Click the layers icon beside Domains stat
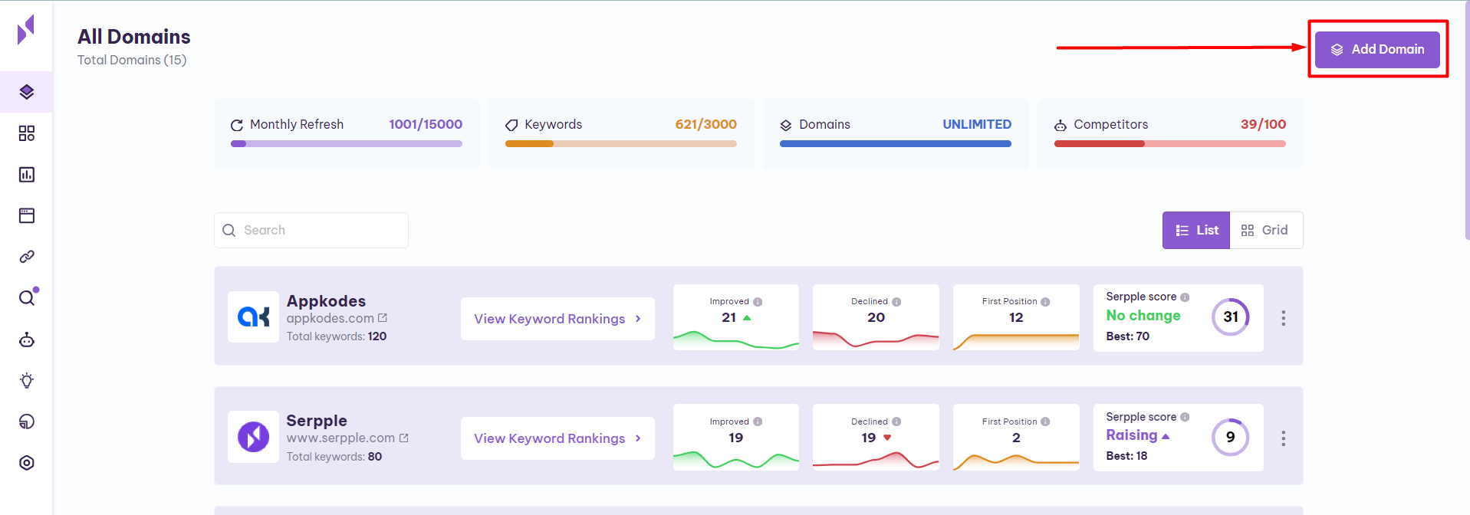 786,125
